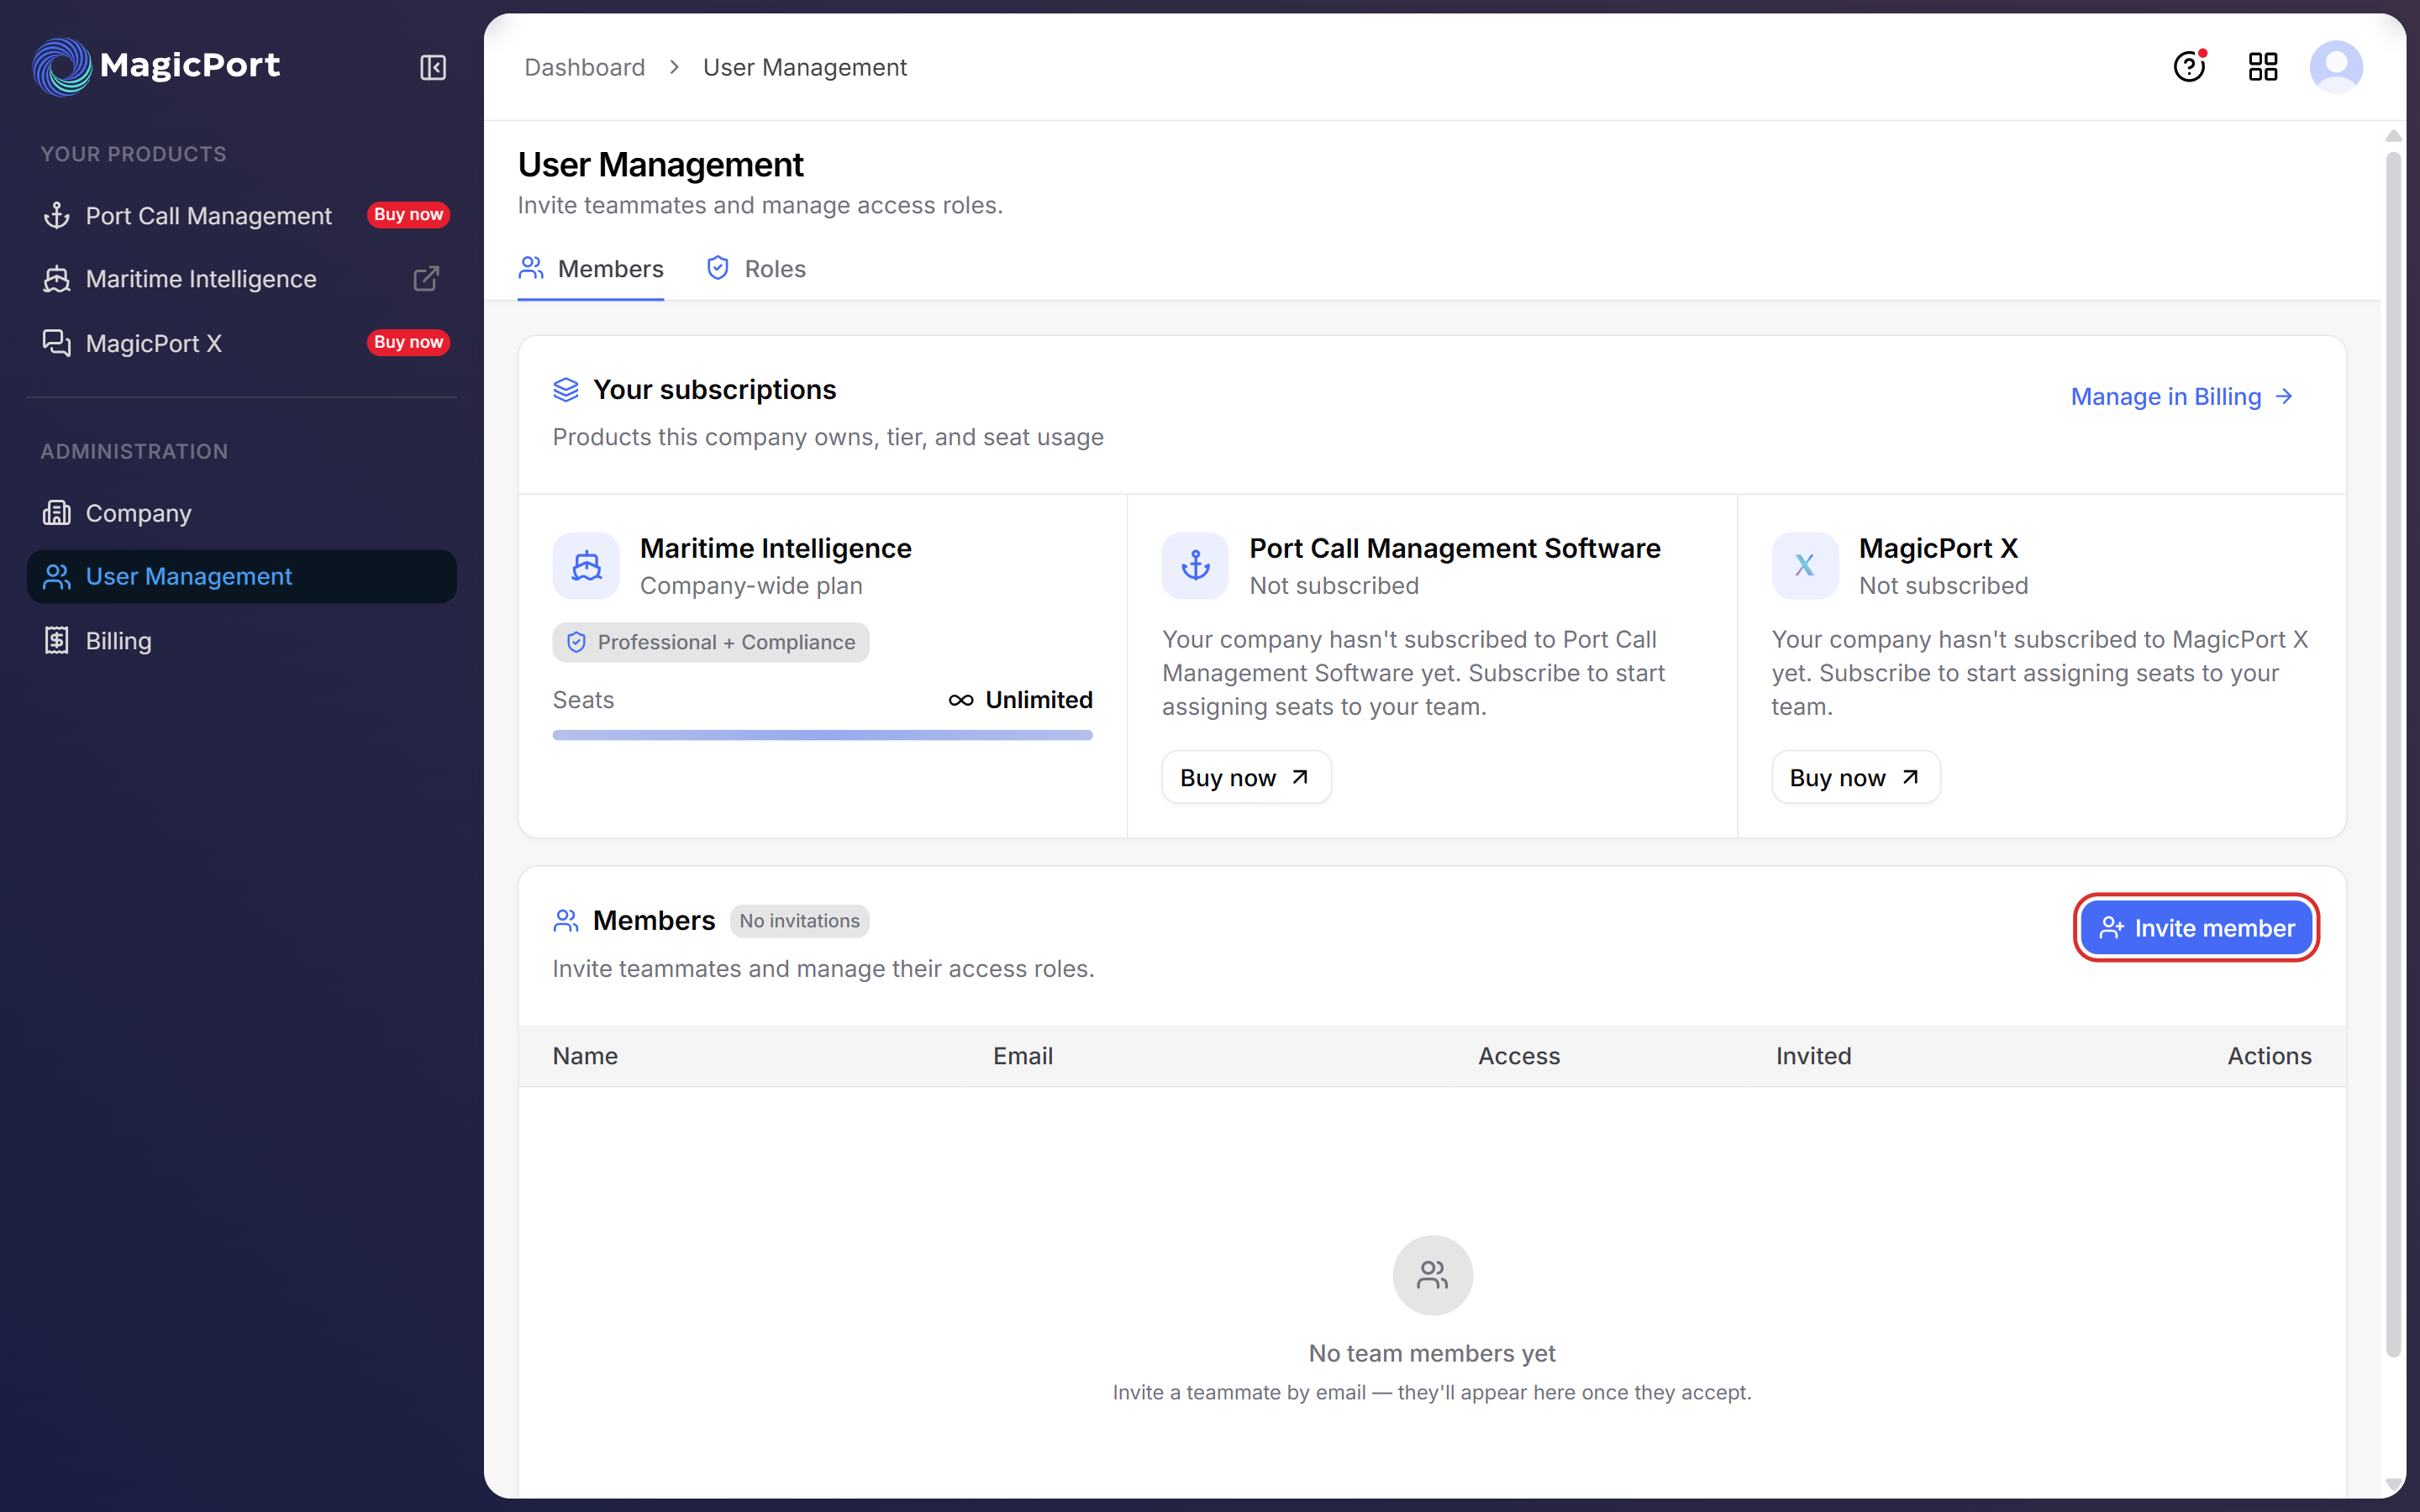Click Buy now under Port Call Management Software
The width and height of the screenshot is (2420, 1512).
tap(1245, 777)
